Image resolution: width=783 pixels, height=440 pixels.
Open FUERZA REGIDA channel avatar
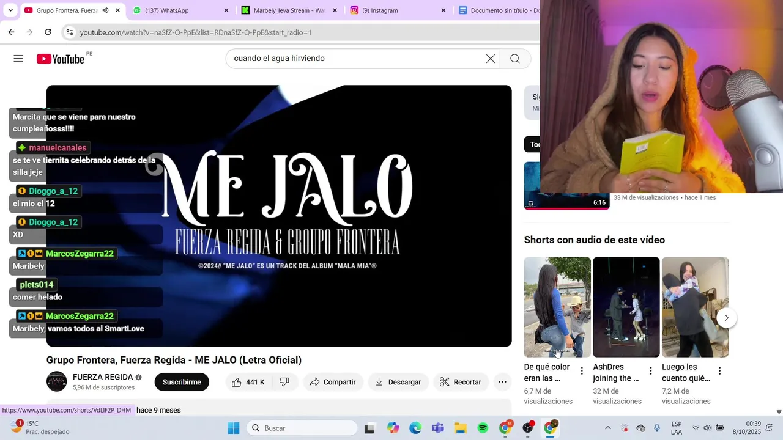[57, 381]
